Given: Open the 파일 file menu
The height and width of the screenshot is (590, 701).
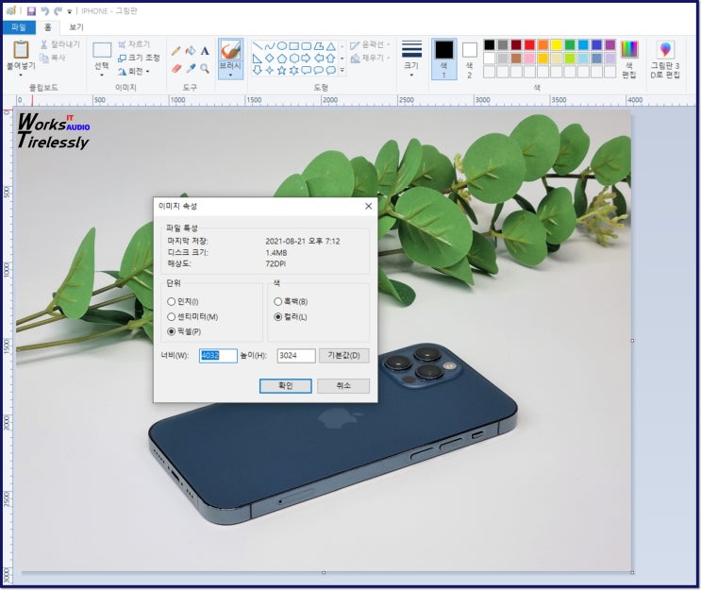Looking at the screenshot, I should pos(19,27).
